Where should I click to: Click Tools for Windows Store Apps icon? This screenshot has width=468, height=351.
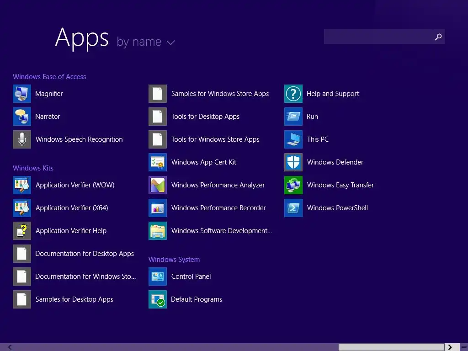click(158, 139)
